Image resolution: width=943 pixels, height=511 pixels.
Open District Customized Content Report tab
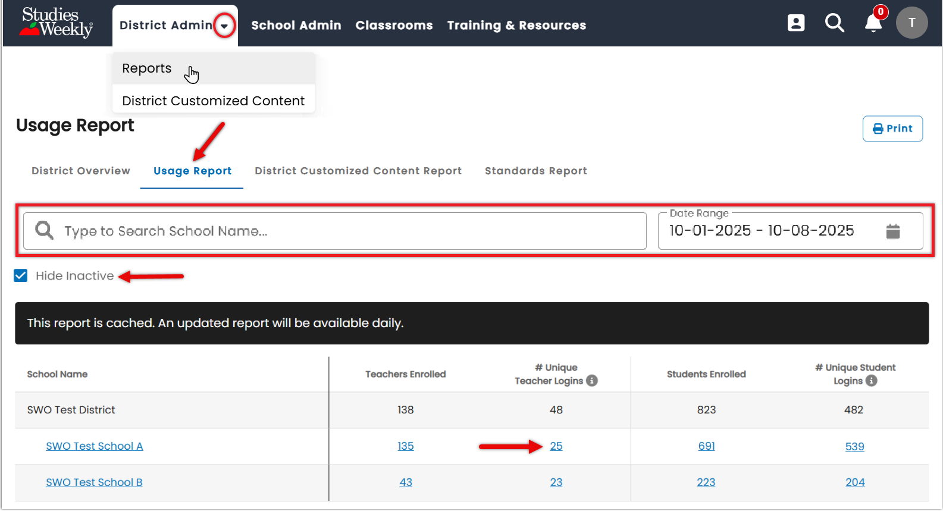pyautogui.click(x=358, y=171)
